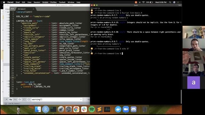Close the lint-basic.R tab
Screen dimensions: 205x115
click(x=33, y=9)
